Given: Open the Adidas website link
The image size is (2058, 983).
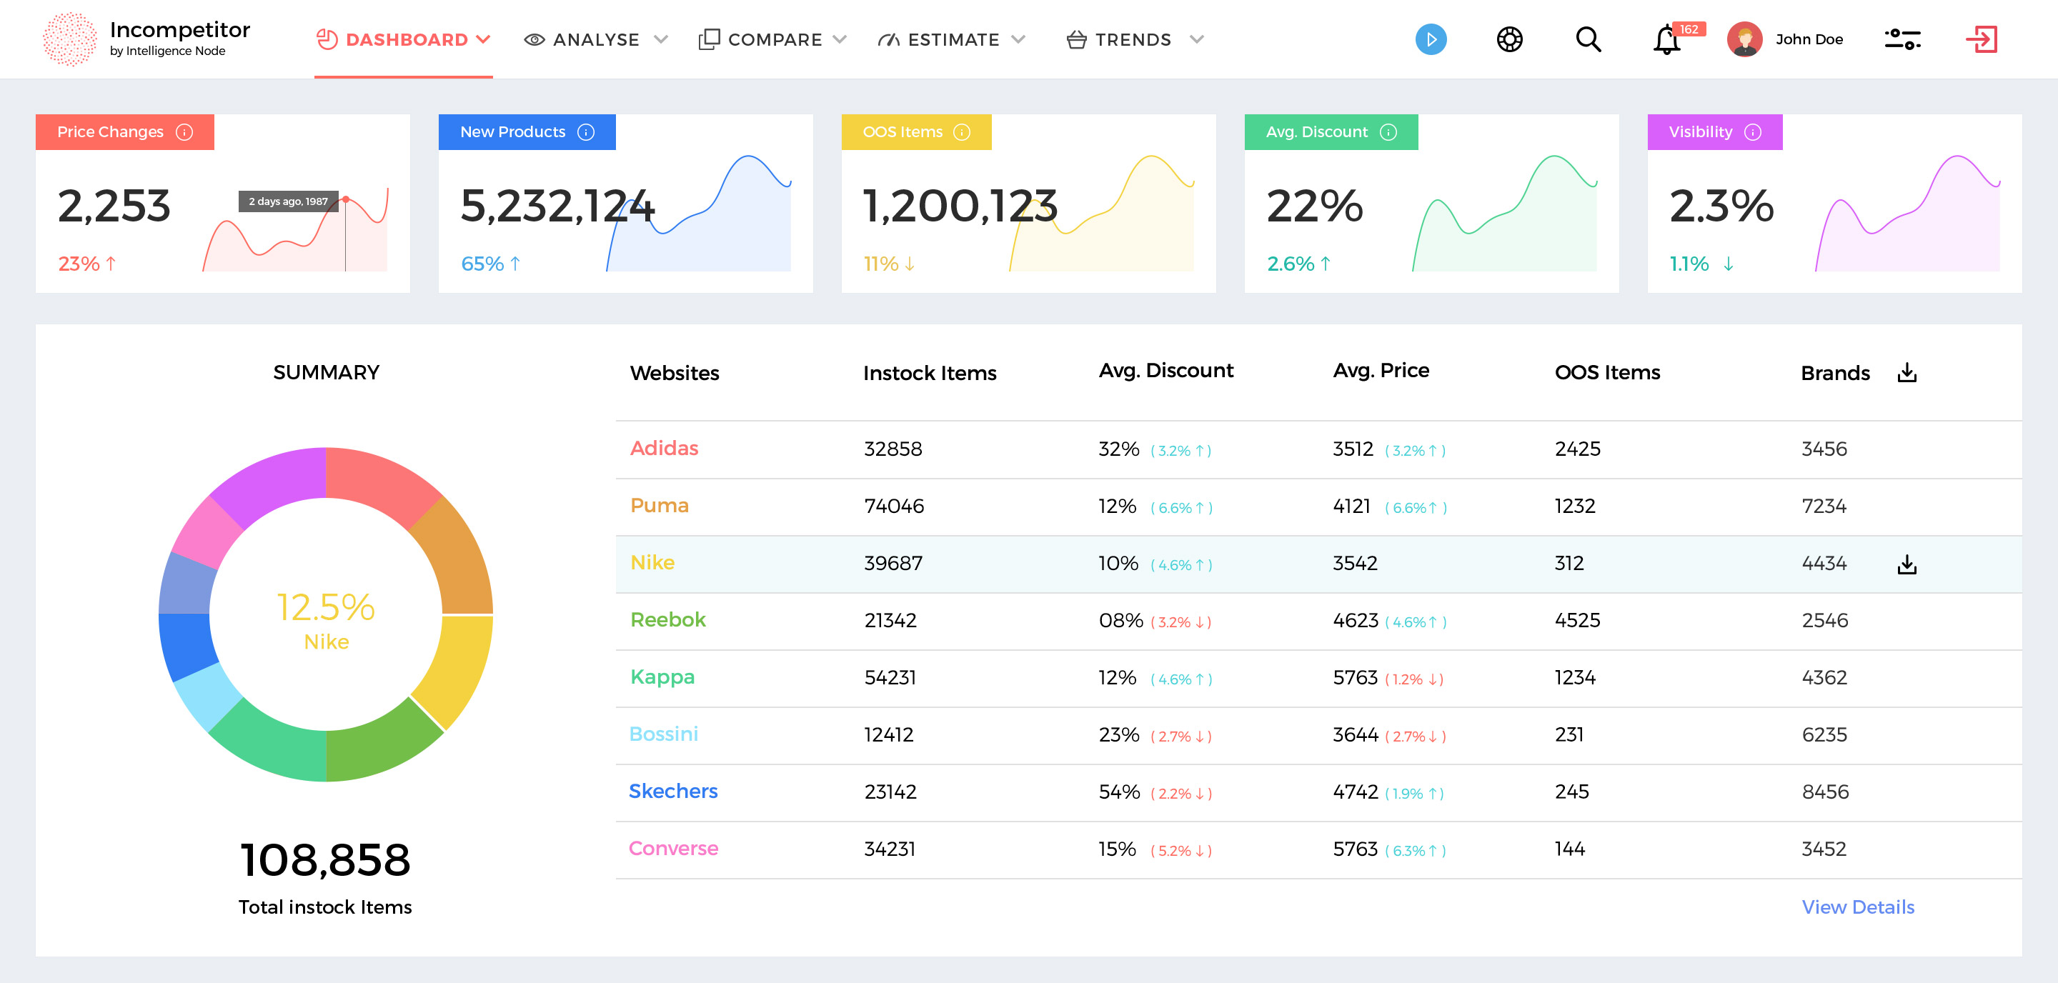Looking at the screenshot, I should point(663,448).
